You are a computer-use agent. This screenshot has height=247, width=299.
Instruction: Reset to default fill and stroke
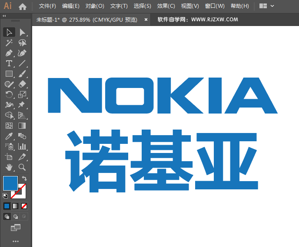pos(5,196)
